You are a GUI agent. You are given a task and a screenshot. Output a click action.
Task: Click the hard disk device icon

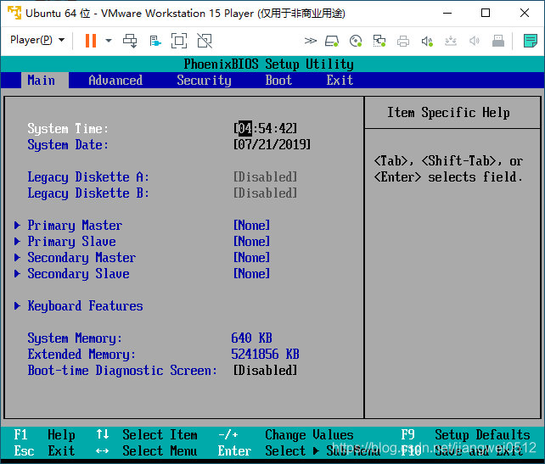332,41
